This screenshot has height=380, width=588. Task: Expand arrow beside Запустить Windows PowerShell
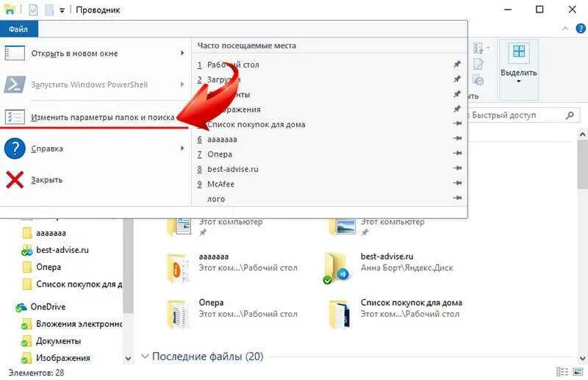pyautogui.click(x=182, y=85)
